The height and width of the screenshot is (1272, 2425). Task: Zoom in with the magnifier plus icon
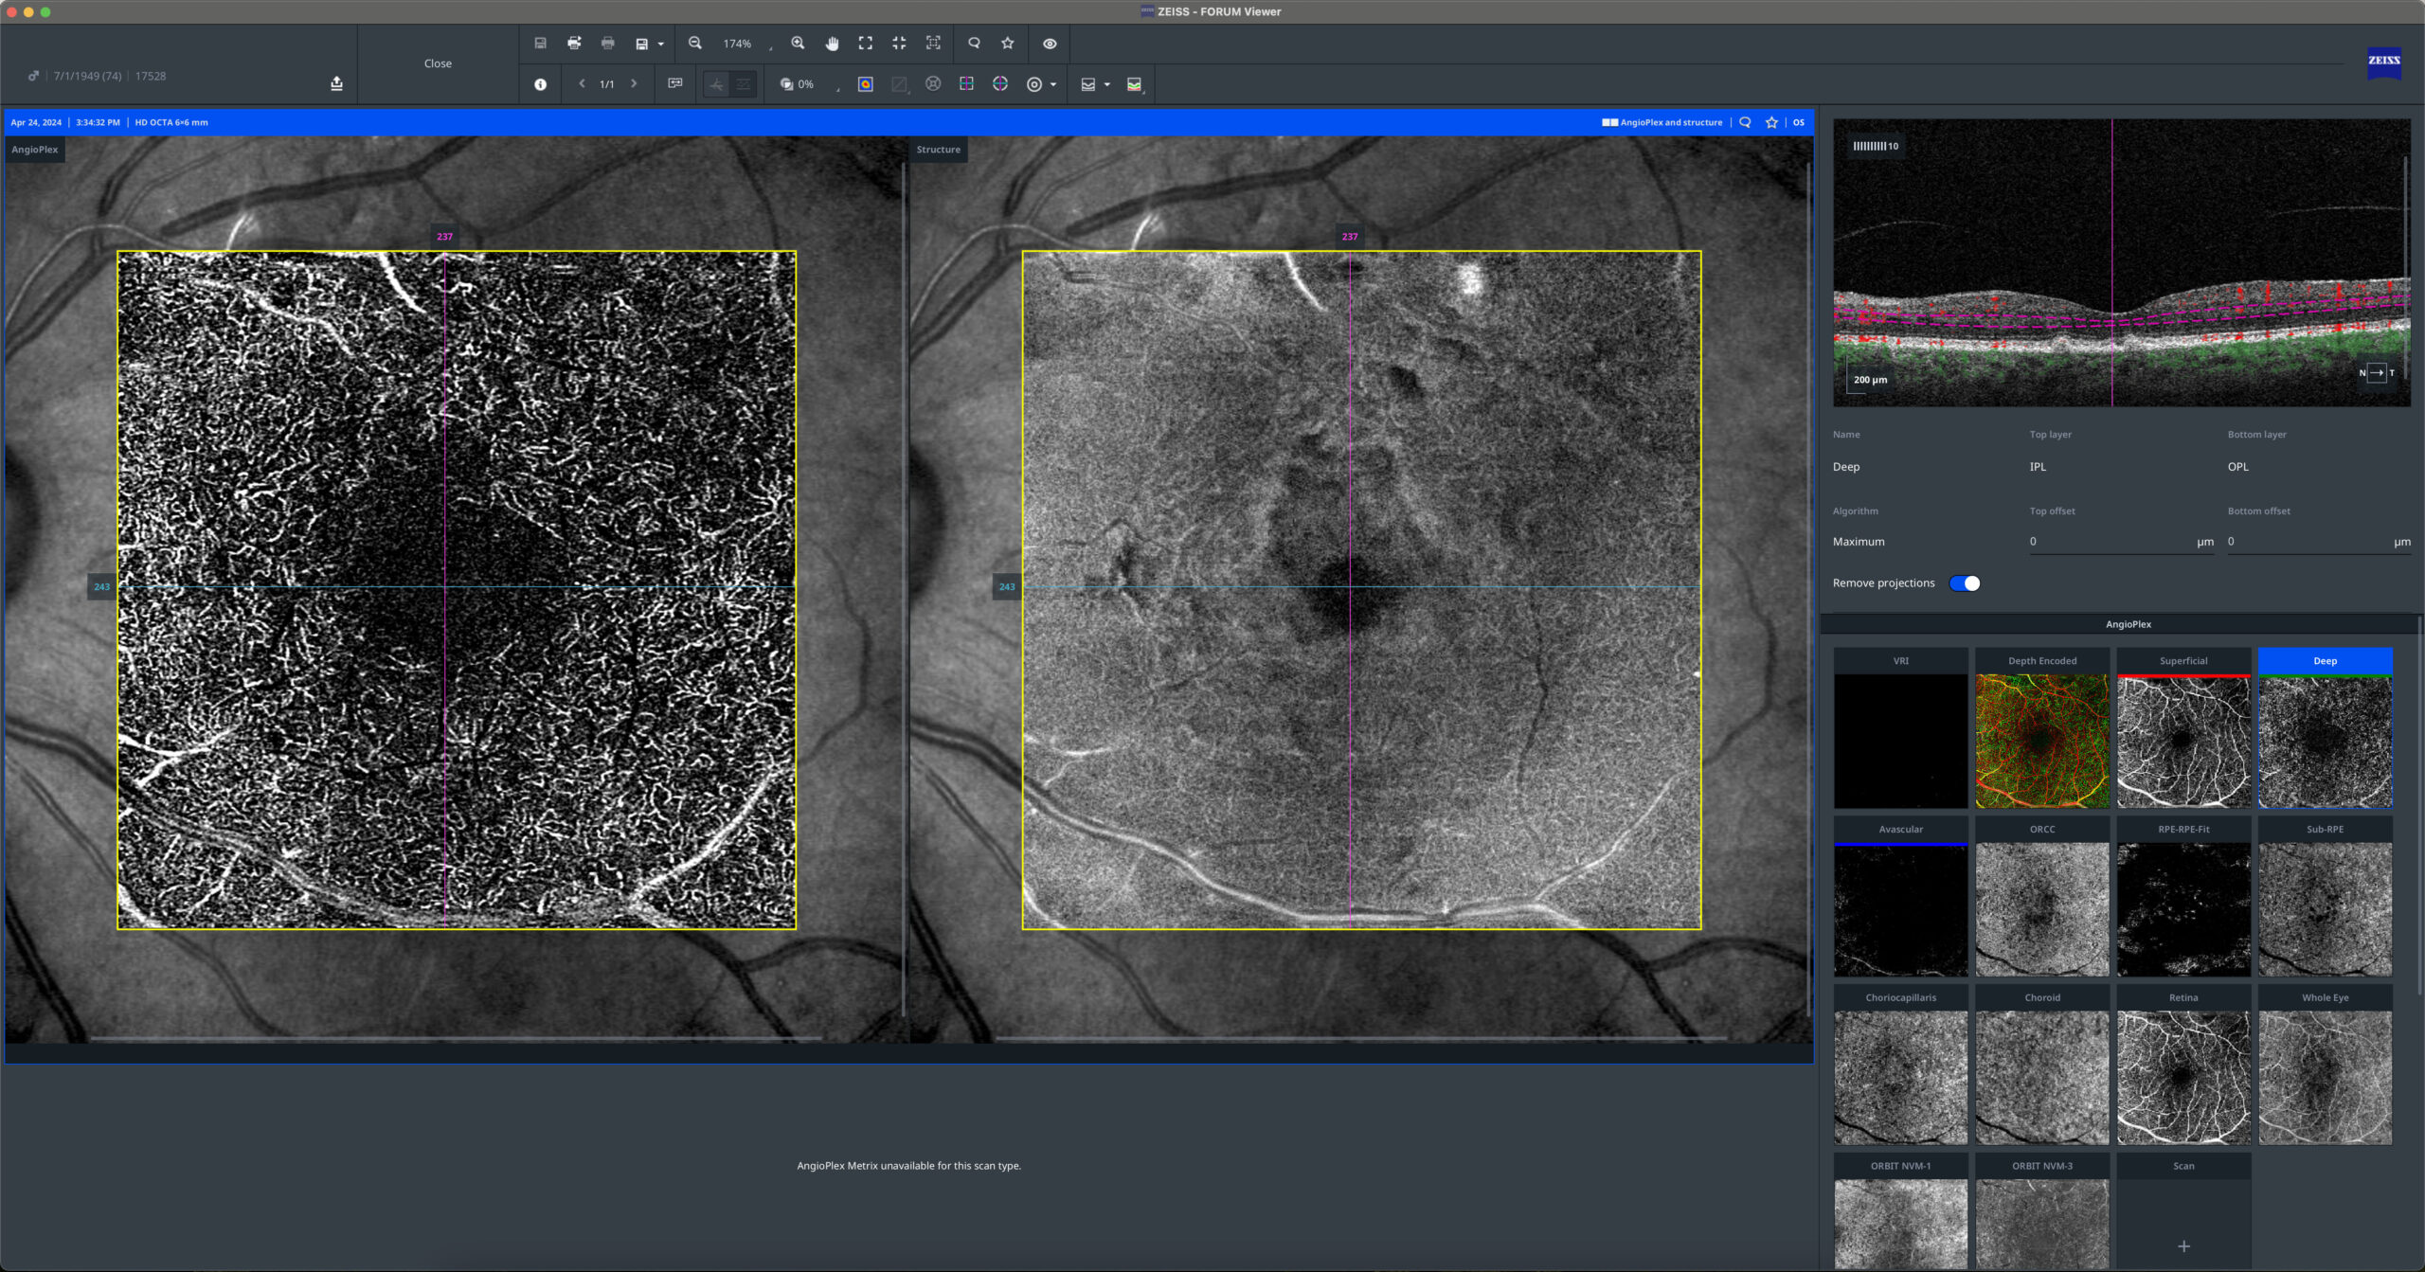tap(798, 44)
